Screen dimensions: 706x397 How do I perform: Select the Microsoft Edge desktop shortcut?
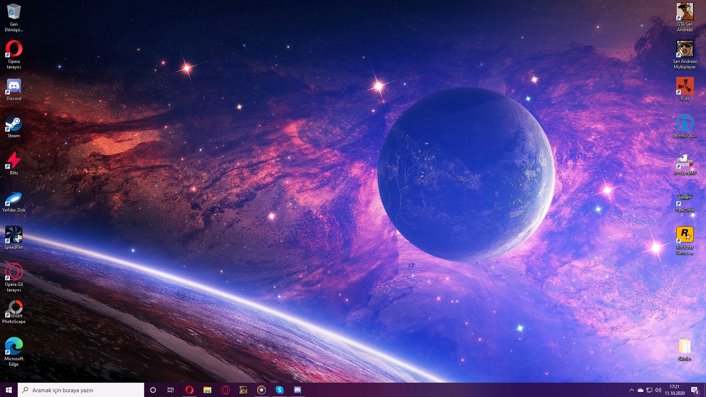[14, 352]
